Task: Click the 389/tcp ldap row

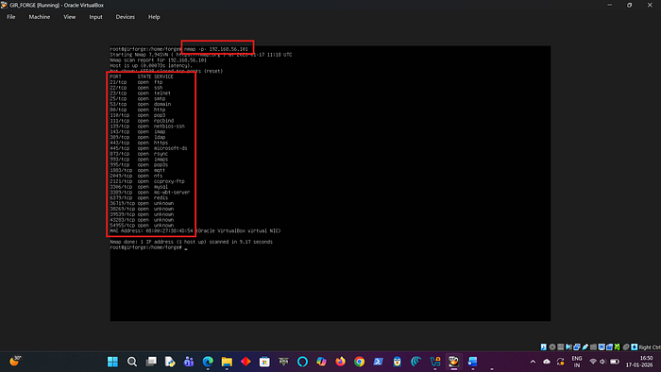Action: click(138, 137)
